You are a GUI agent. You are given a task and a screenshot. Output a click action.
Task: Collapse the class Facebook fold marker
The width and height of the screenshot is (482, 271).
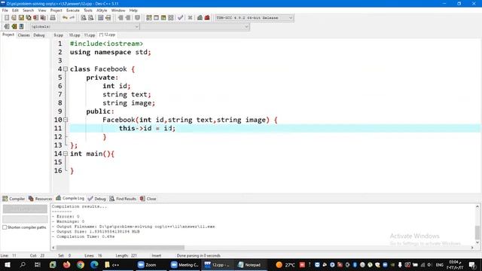(66, 69)
